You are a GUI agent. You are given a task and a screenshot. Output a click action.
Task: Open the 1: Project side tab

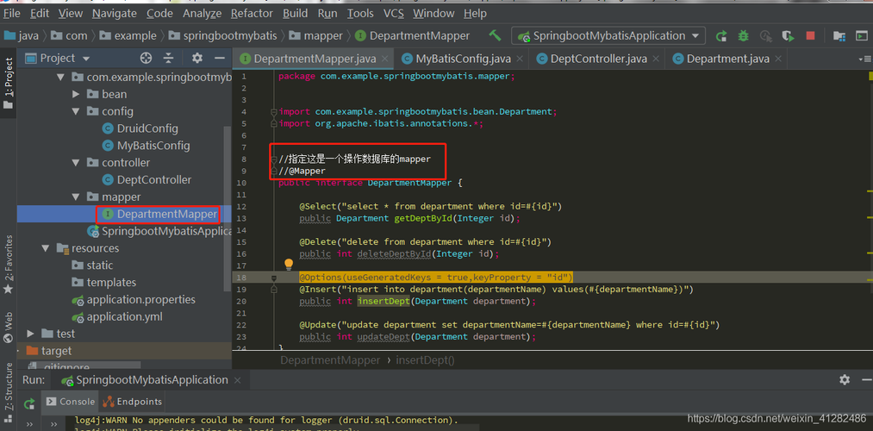click(9, 83)
